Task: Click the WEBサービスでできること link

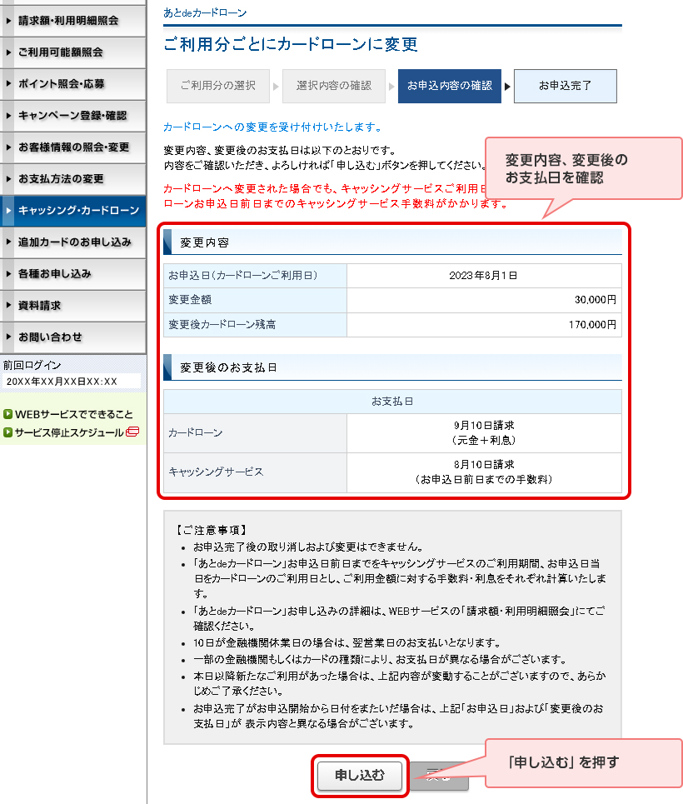Action: click(x=73, y=414)
